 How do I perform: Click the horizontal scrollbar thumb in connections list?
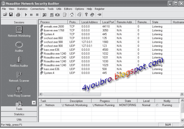72,94
